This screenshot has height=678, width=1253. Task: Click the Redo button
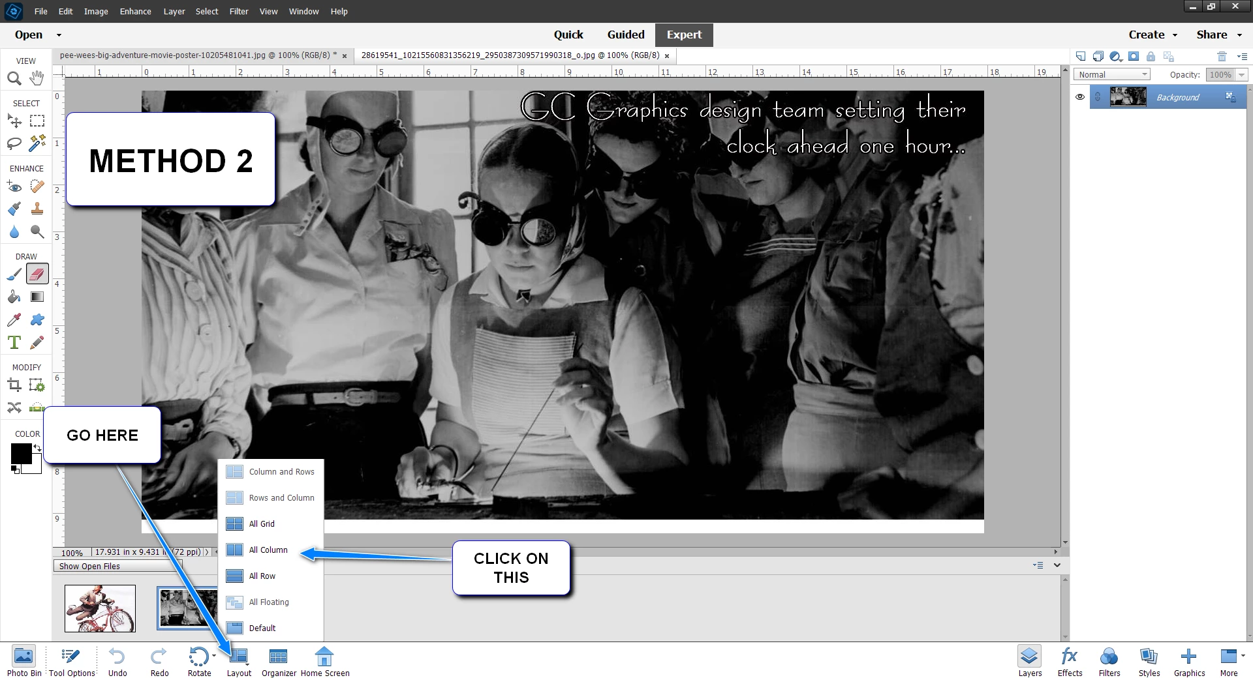[x=159, y=662]
